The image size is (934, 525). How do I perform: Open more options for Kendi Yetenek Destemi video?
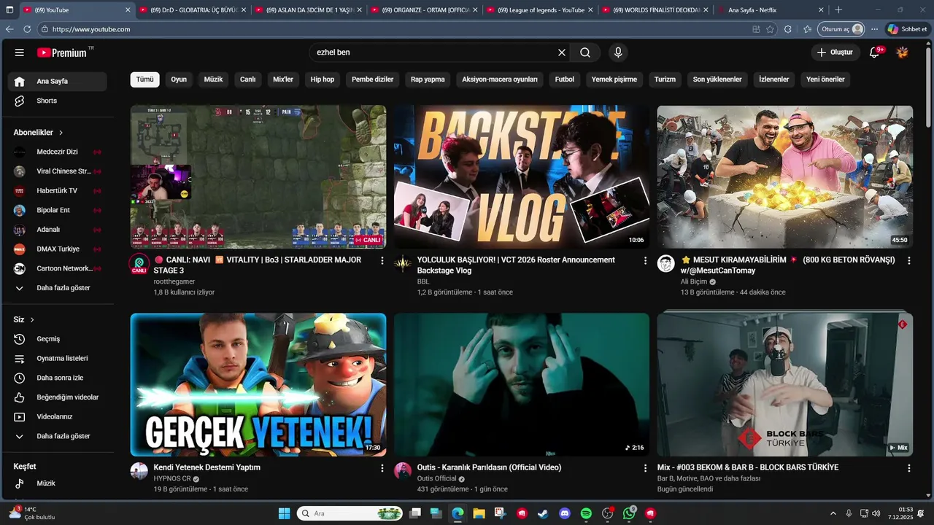[x=382, y=468]
